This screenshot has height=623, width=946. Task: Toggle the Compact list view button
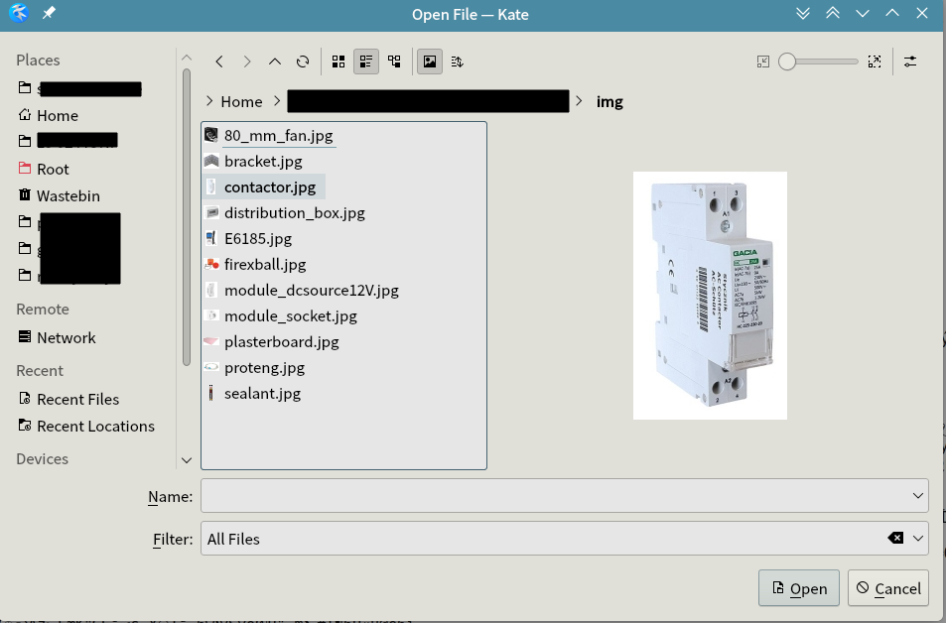point(366,62)
